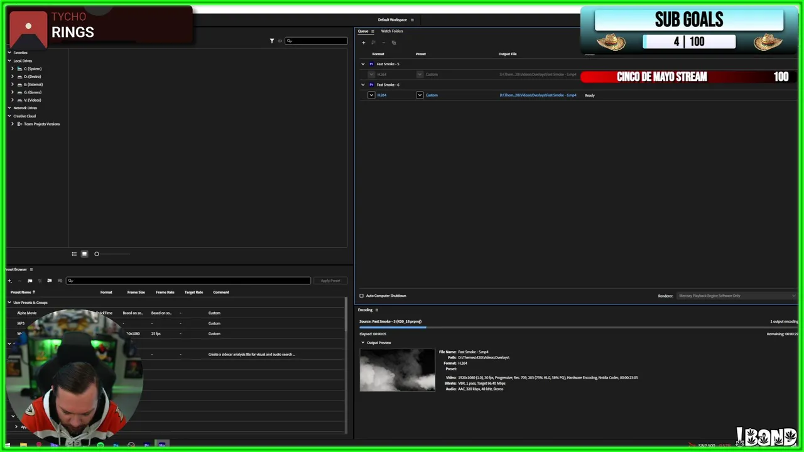
Task: Open preset dropdown for Fast Smoke - 6 output
Action: click(420, 95)
